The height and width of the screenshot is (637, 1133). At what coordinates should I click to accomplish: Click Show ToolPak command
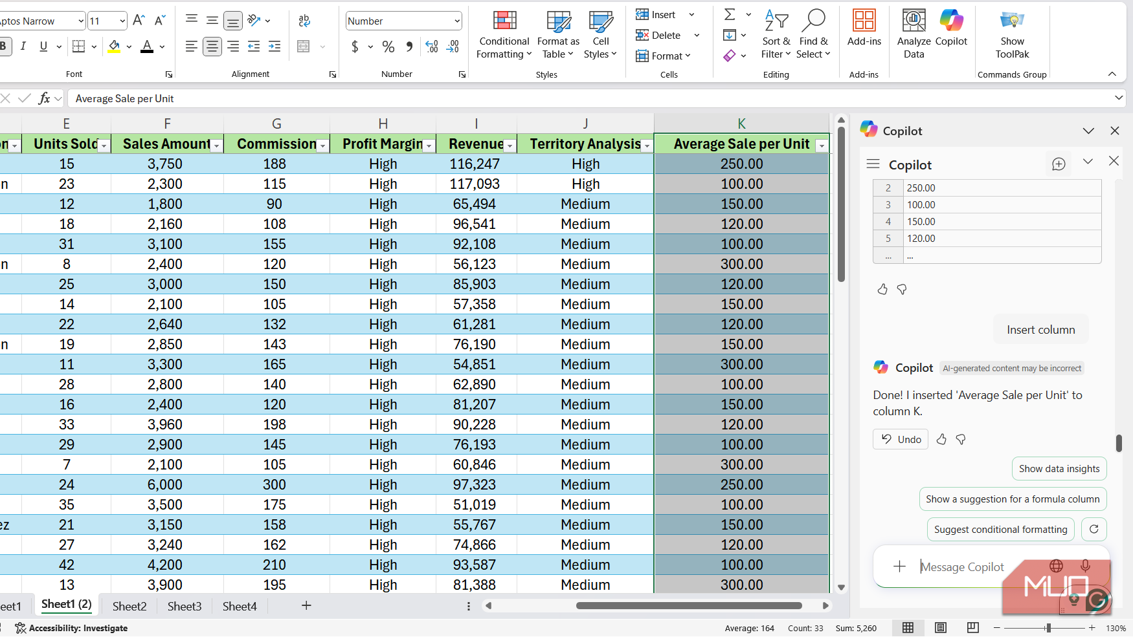point(1012,36)
